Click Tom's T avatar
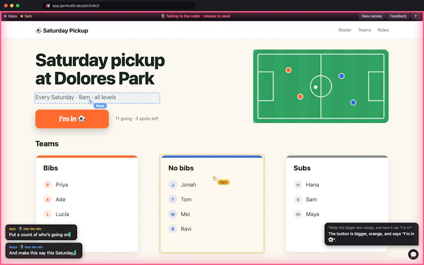Viewport: 424px width, 265px height. (x=173, y=200)
